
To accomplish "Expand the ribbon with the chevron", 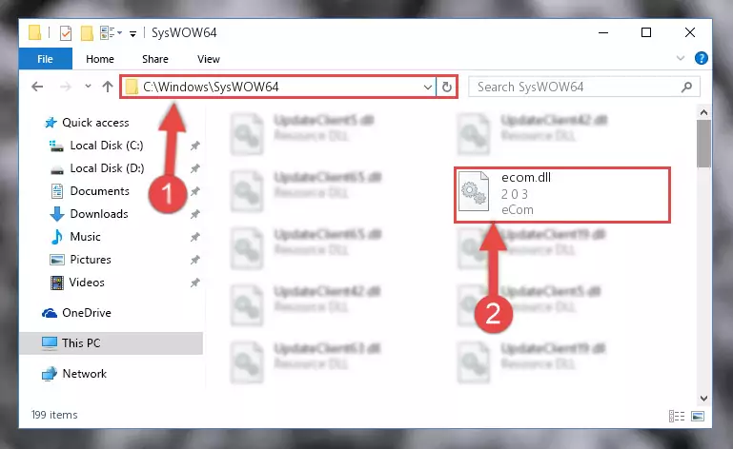I will pyautogui.click(x=681, y=58).
